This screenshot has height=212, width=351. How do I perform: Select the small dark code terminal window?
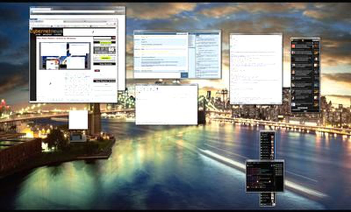tap(265, 176)
